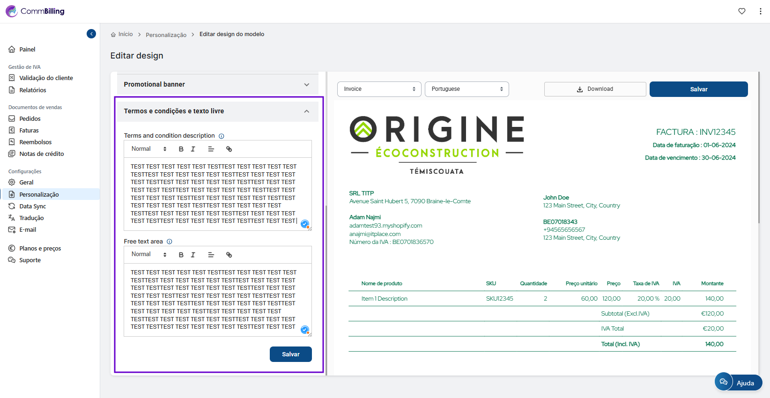This screenshot has width=770, height=398.
Task: Click info icon next to Free text area
Action: (x=170, y=242)
